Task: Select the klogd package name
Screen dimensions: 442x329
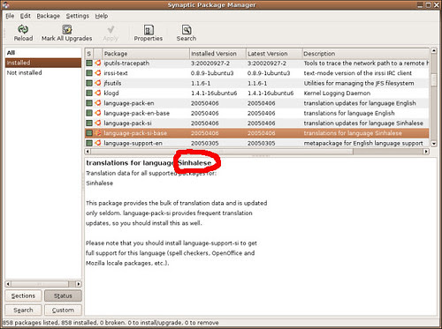Action: click(x=111, y=93)
